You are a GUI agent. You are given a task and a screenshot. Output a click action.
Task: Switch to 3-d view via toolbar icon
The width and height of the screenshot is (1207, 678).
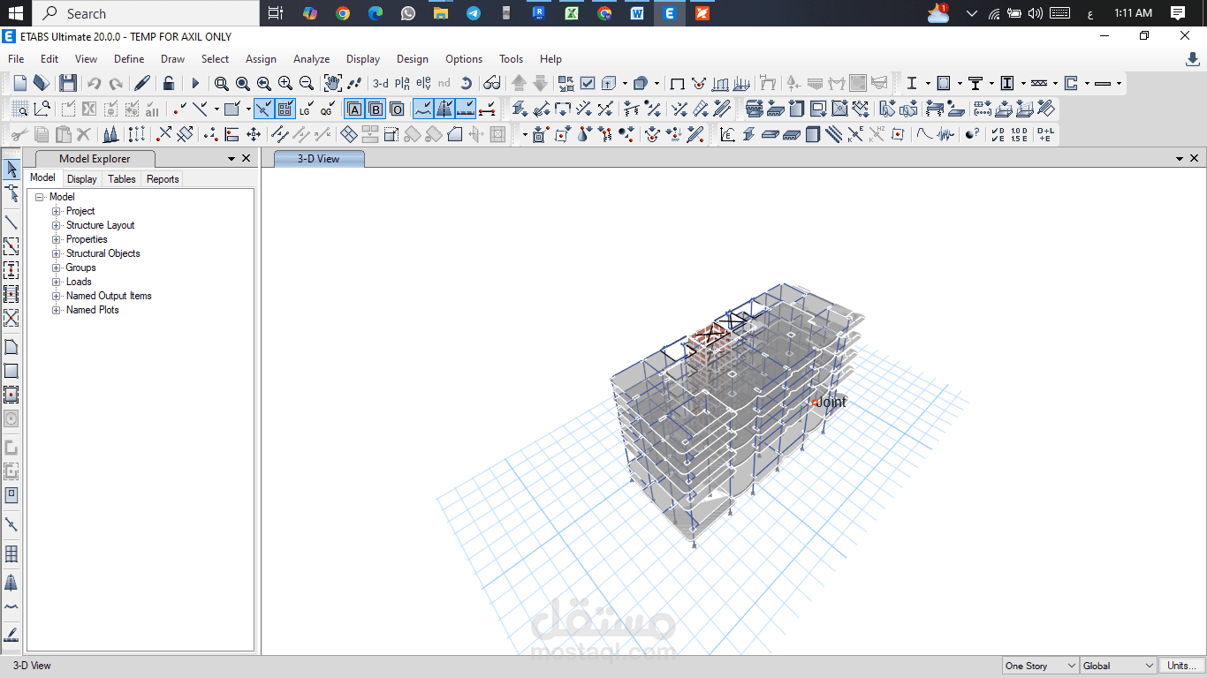[380, 83]
